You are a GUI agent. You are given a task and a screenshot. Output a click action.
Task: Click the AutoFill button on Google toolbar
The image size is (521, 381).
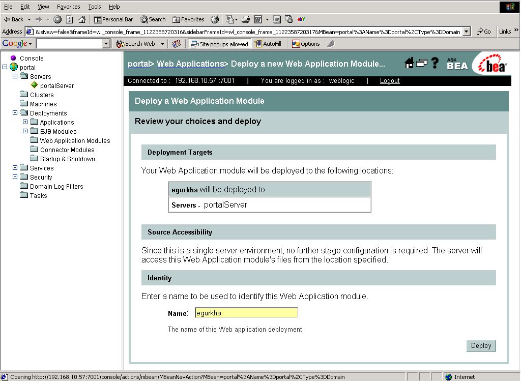tap(268, 44)
